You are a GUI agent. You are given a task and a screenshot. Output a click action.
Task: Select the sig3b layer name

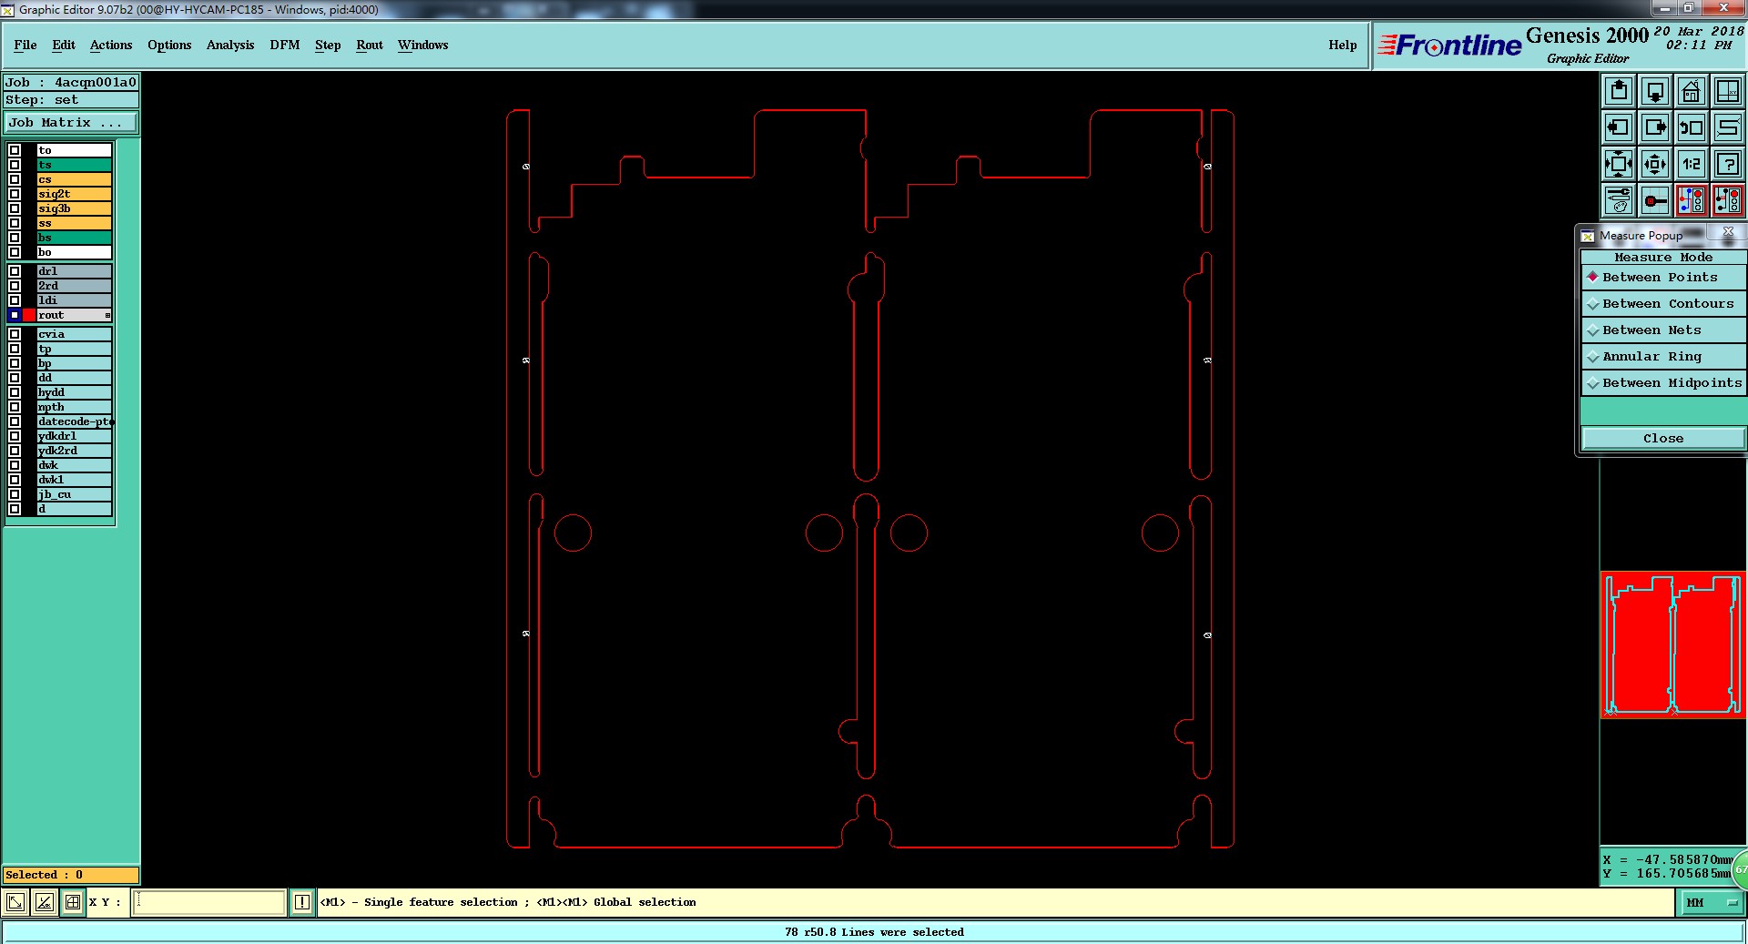tap(74, 208)
